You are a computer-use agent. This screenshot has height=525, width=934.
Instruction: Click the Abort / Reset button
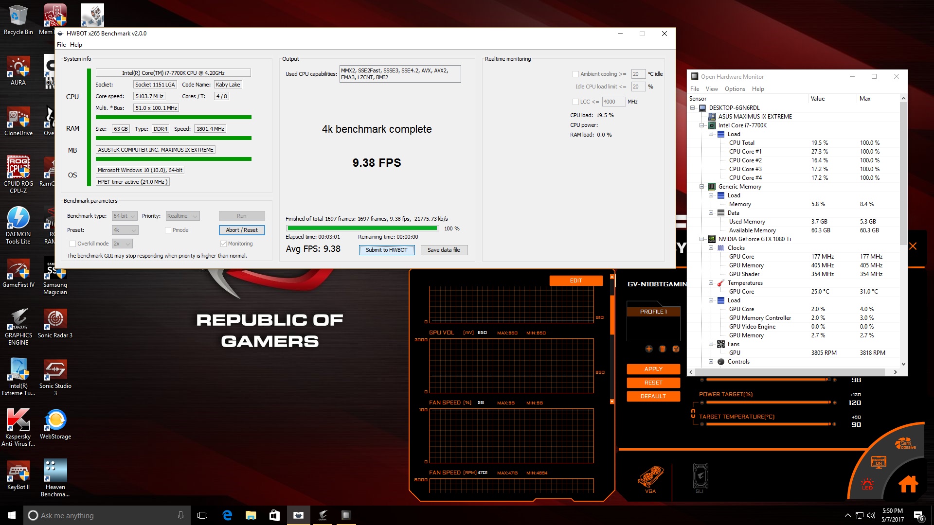pyautogui.click(x=242, y=230)
